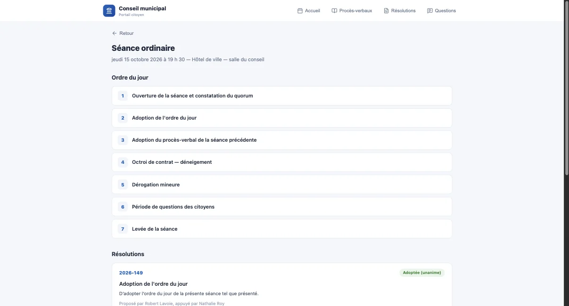This screenshot has width=569, height=306.
Task: Click the Séance ordinaire heading
Action: (x=143, y=48)
